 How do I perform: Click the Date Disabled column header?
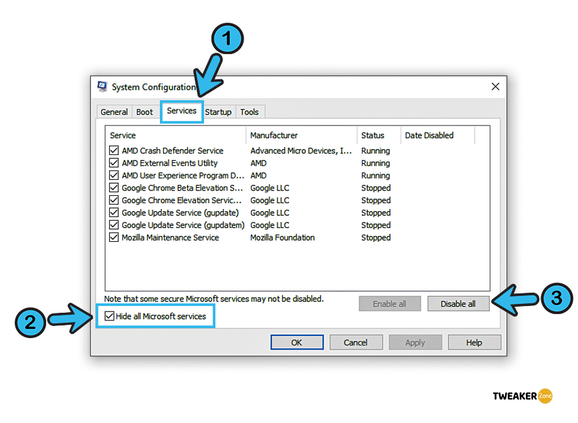438,135
